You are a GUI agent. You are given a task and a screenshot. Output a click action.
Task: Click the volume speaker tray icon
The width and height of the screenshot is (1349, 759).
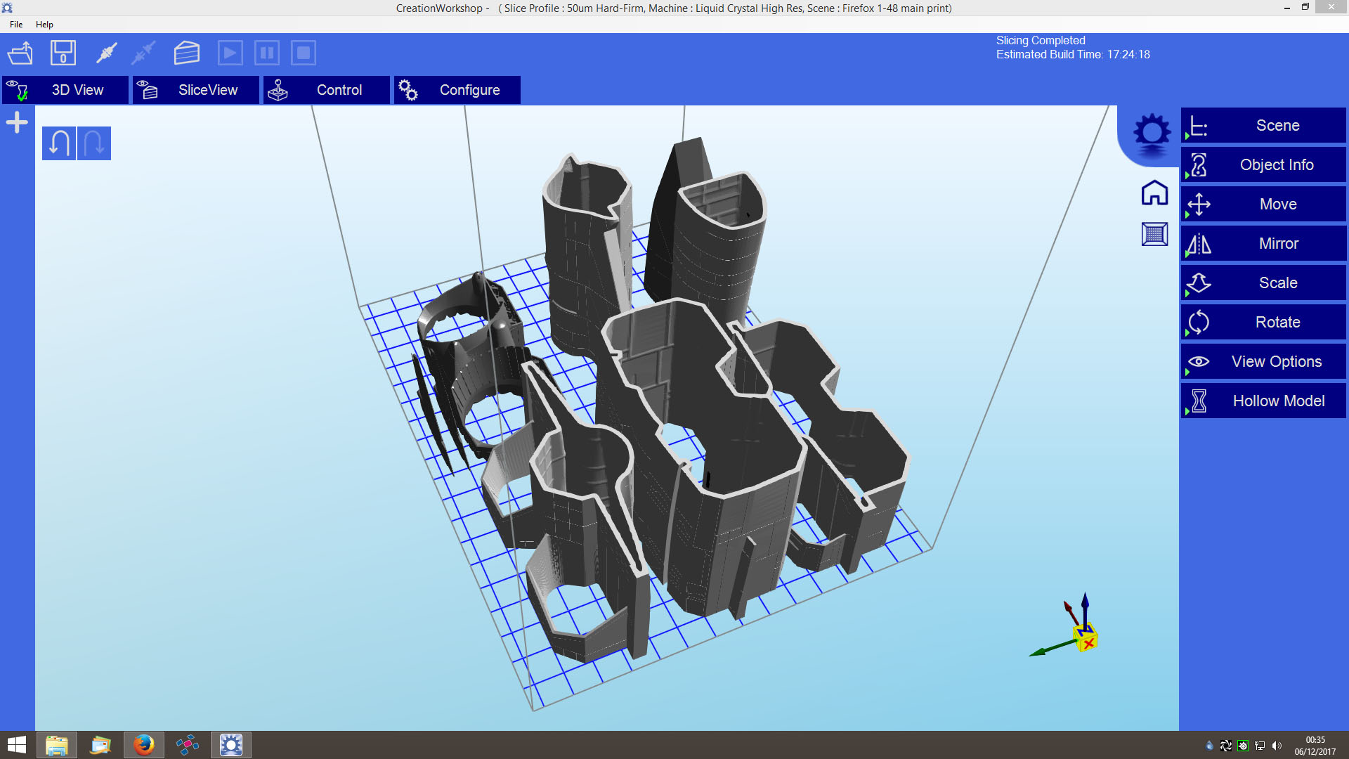1277,746
